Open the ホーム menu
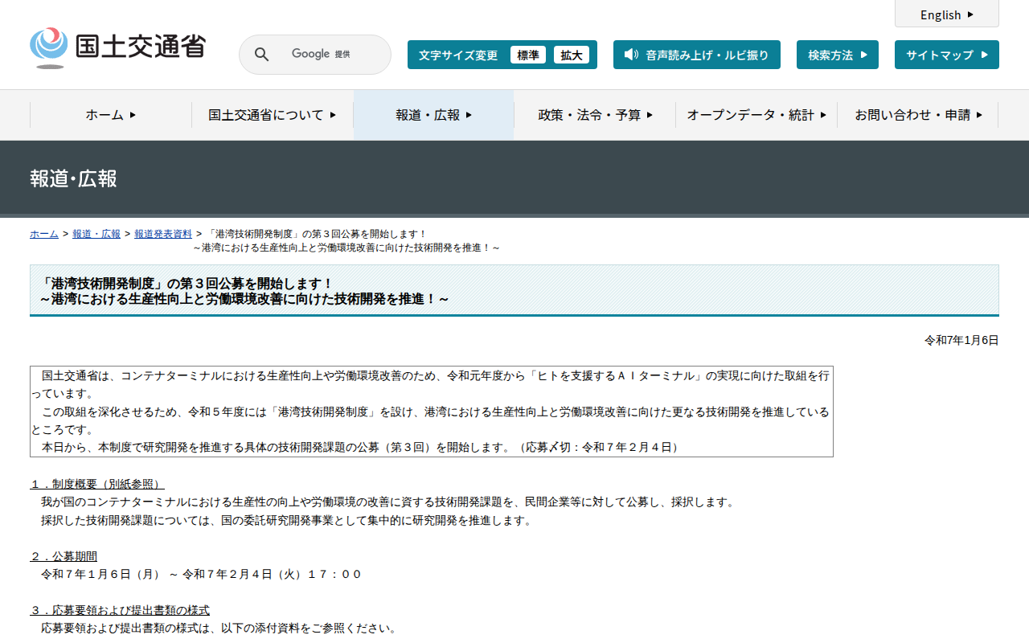 point(111,115)
